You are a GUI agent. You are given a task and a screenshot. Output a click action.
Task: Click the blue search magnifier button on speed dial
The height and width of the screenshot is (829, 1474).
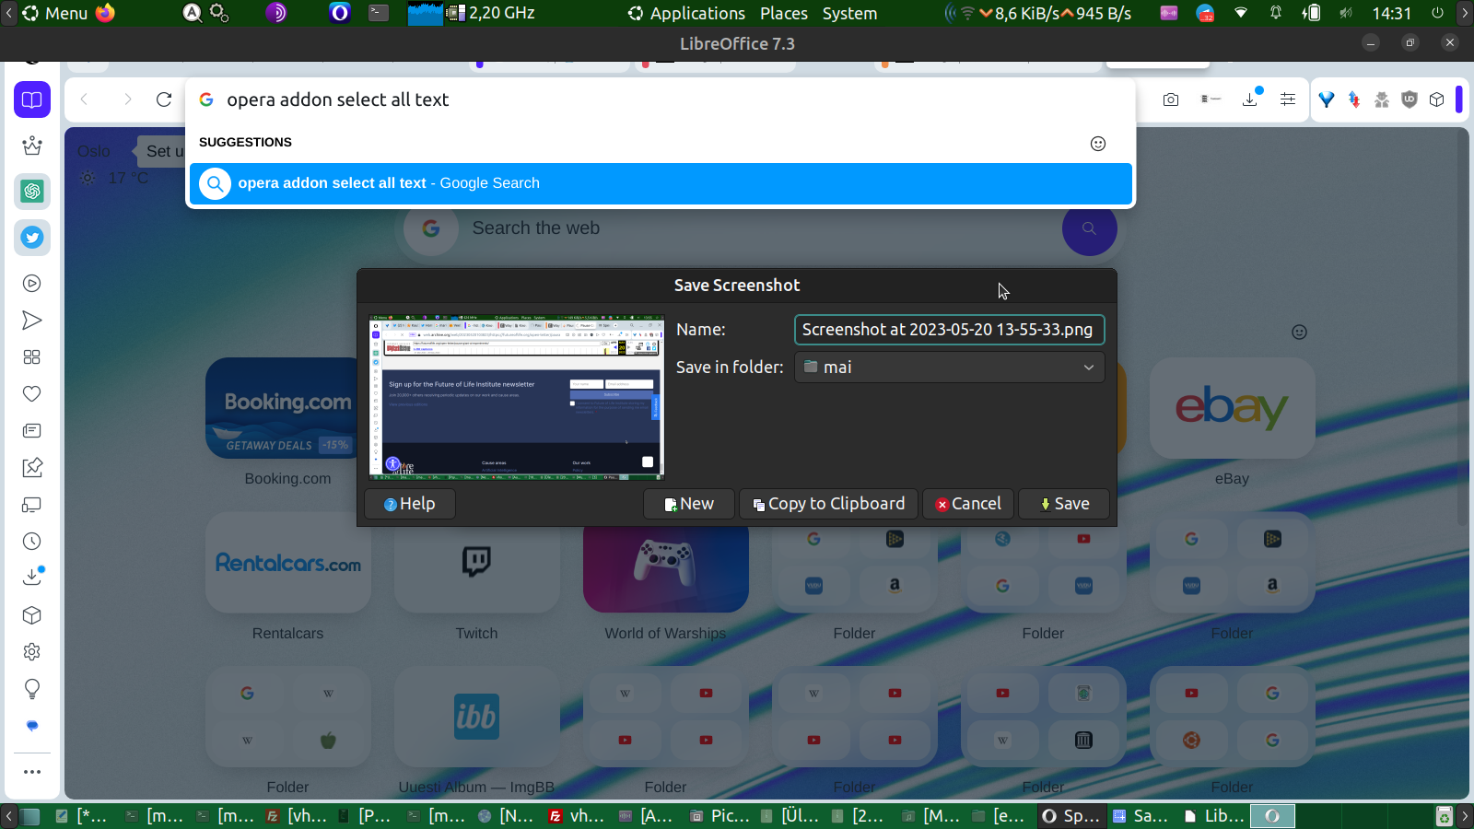[x=1090, y=228]
